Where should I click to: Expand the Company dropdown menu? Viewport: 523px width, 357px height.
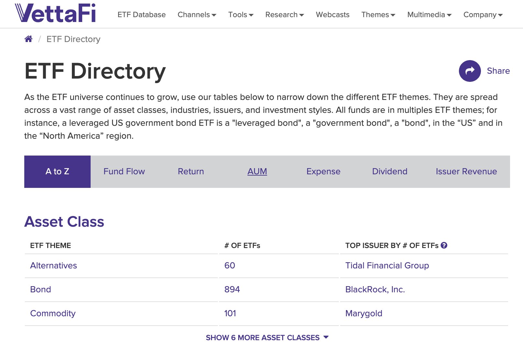(x=483, y=15)
